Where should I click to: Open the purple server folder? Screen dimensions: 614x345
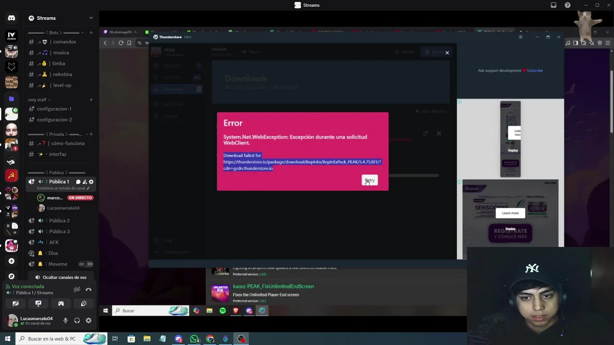[x=12, y=99]
